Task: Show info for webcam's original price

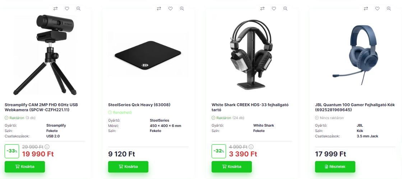Action: 47,147
